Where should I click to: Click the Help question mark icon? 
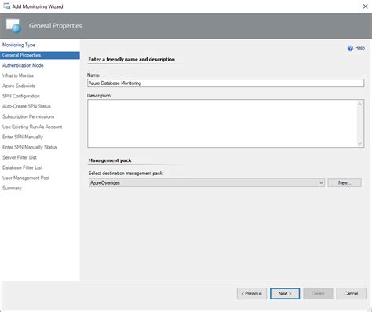pos(350,48)
